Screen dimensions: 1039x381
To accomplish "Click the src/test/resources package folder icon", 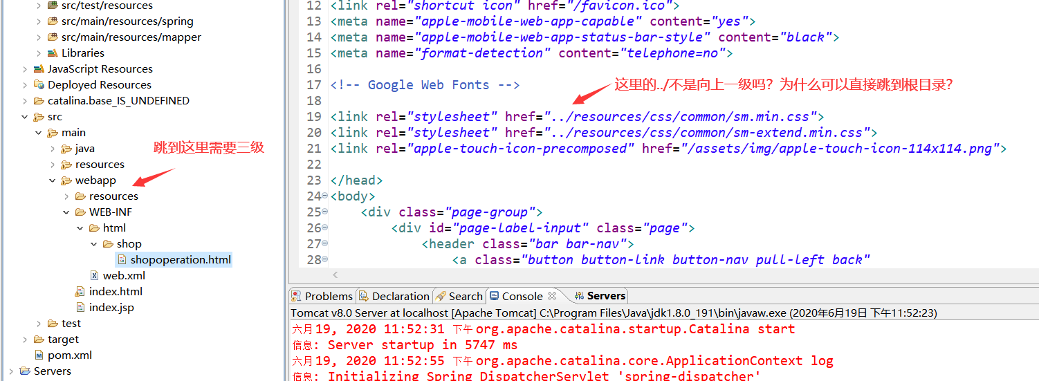I will click(53, 6).
